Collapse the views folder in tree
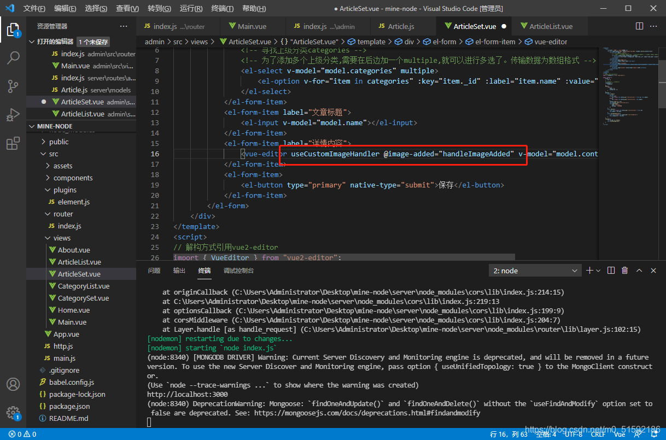Viewport: 666px width, 440px height. tap(61, 238)
